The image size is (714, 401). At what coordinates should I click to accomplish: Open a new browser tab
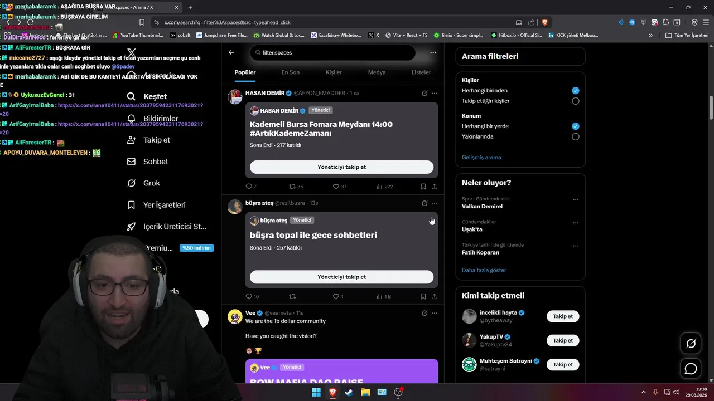tap(190, 7)
